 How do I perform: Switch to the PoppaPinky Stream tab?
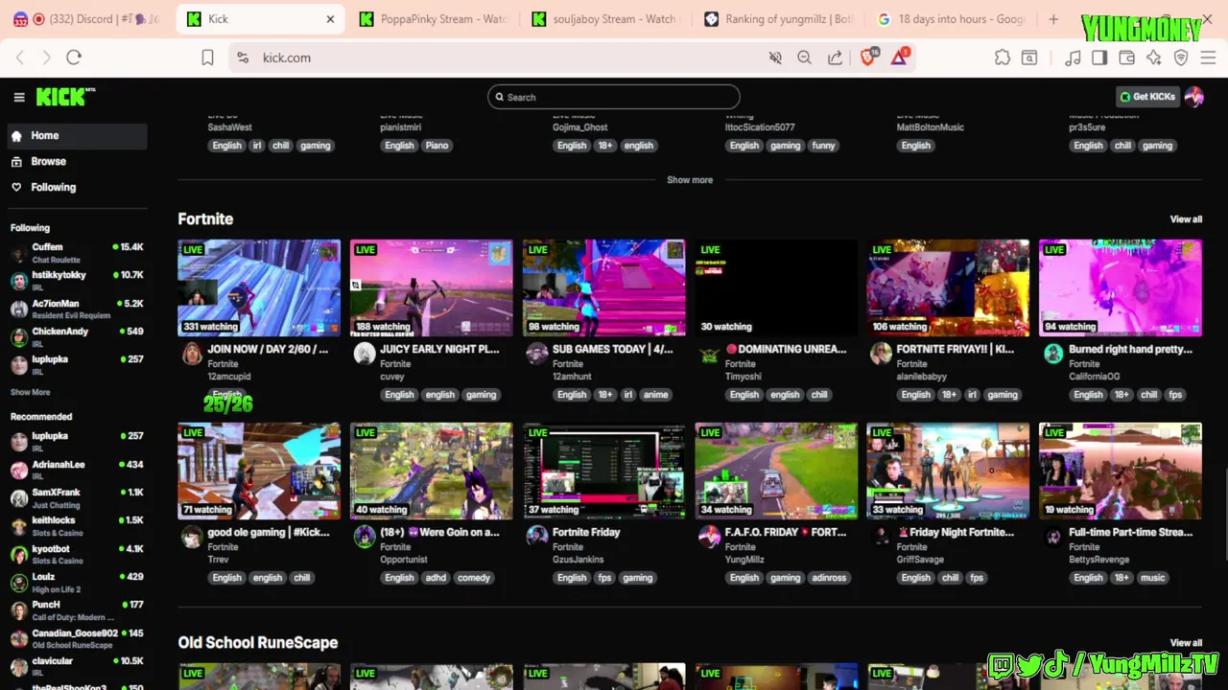(433, 19)
